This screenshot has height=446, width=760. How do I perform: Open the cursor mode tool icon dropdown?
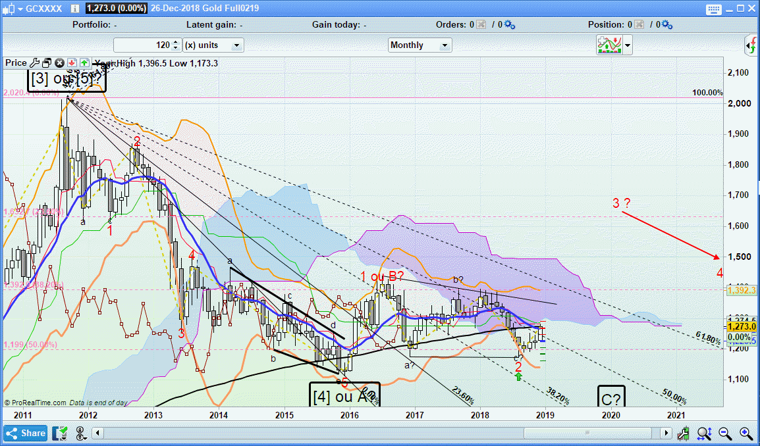pos(81,433)
